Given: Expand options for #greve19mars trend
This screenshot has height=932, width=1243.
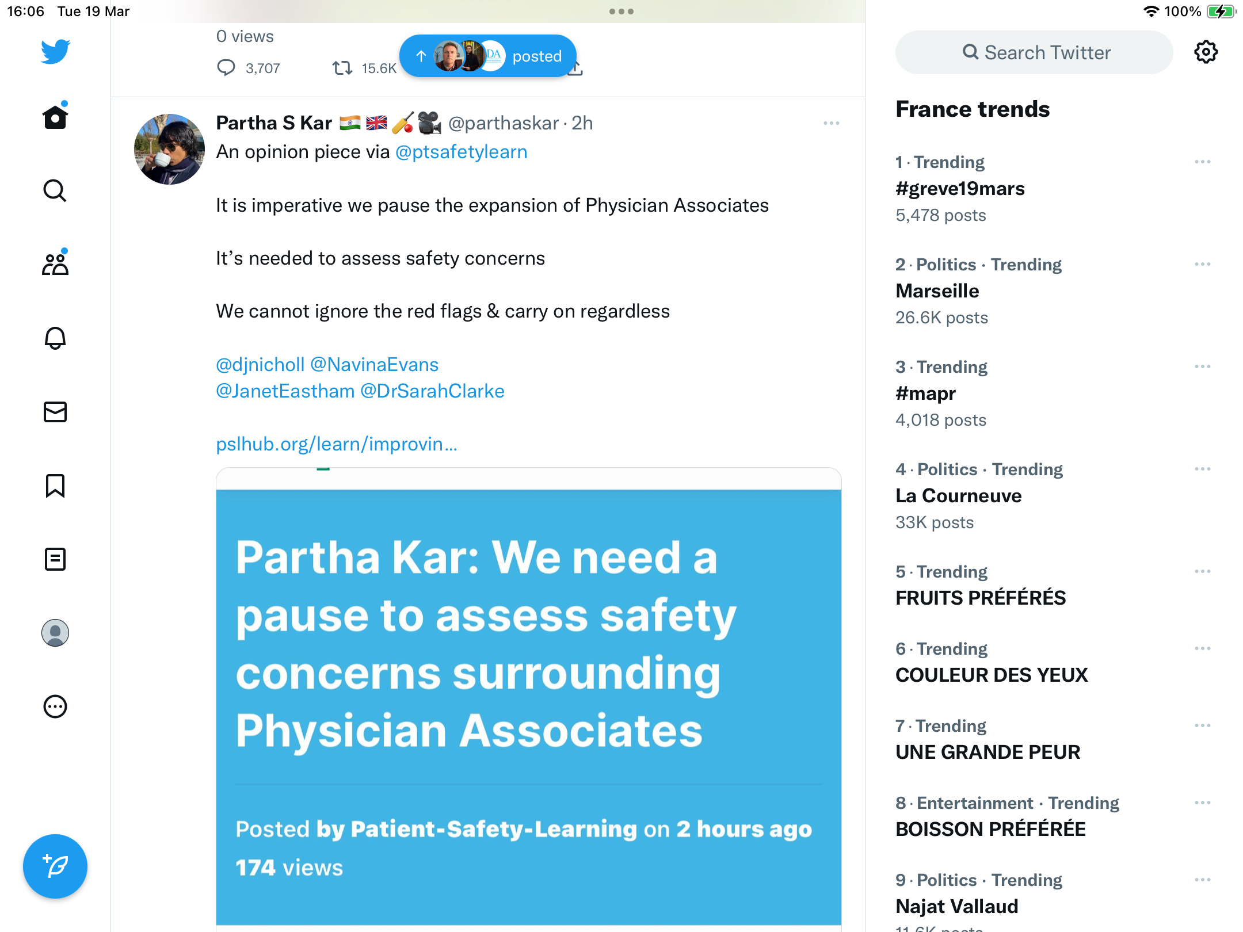Looking at the screenshot, I should point(1202,162).
